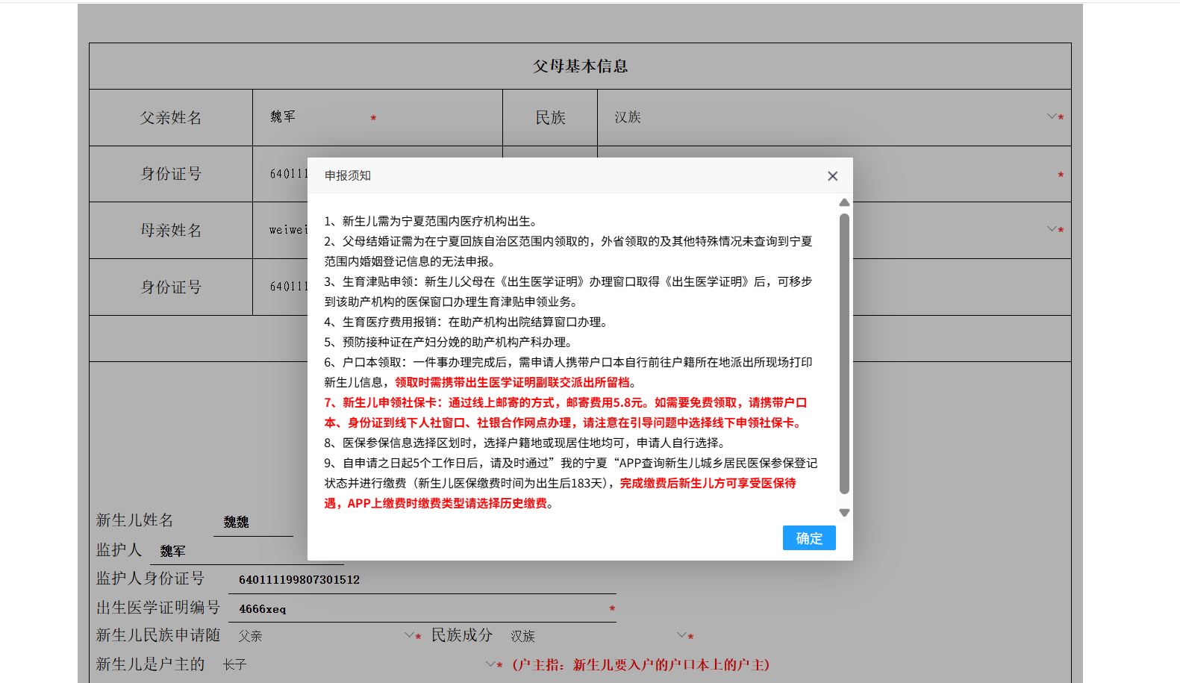Click the father's 身份证号 field
This screenshot has width=1180, height=683.
(x=287, y=174)
